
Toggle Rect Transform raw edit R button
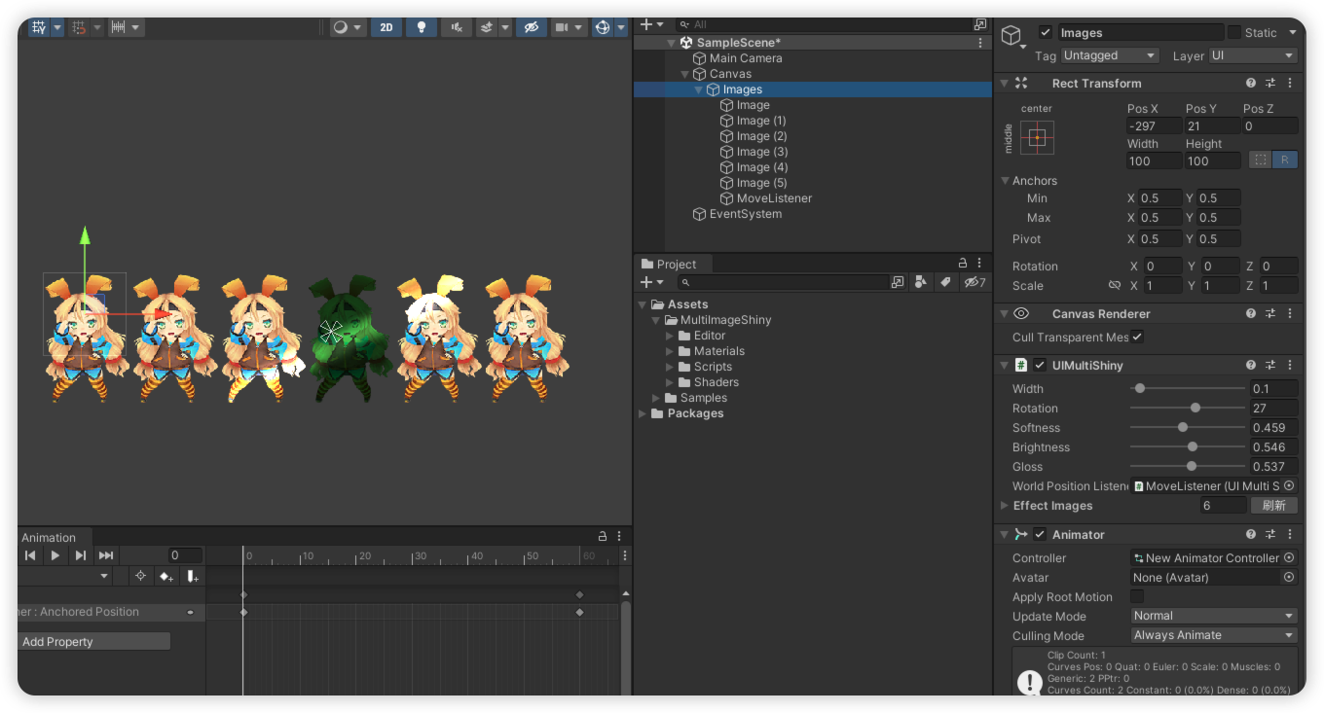[x=1285, y=160]
